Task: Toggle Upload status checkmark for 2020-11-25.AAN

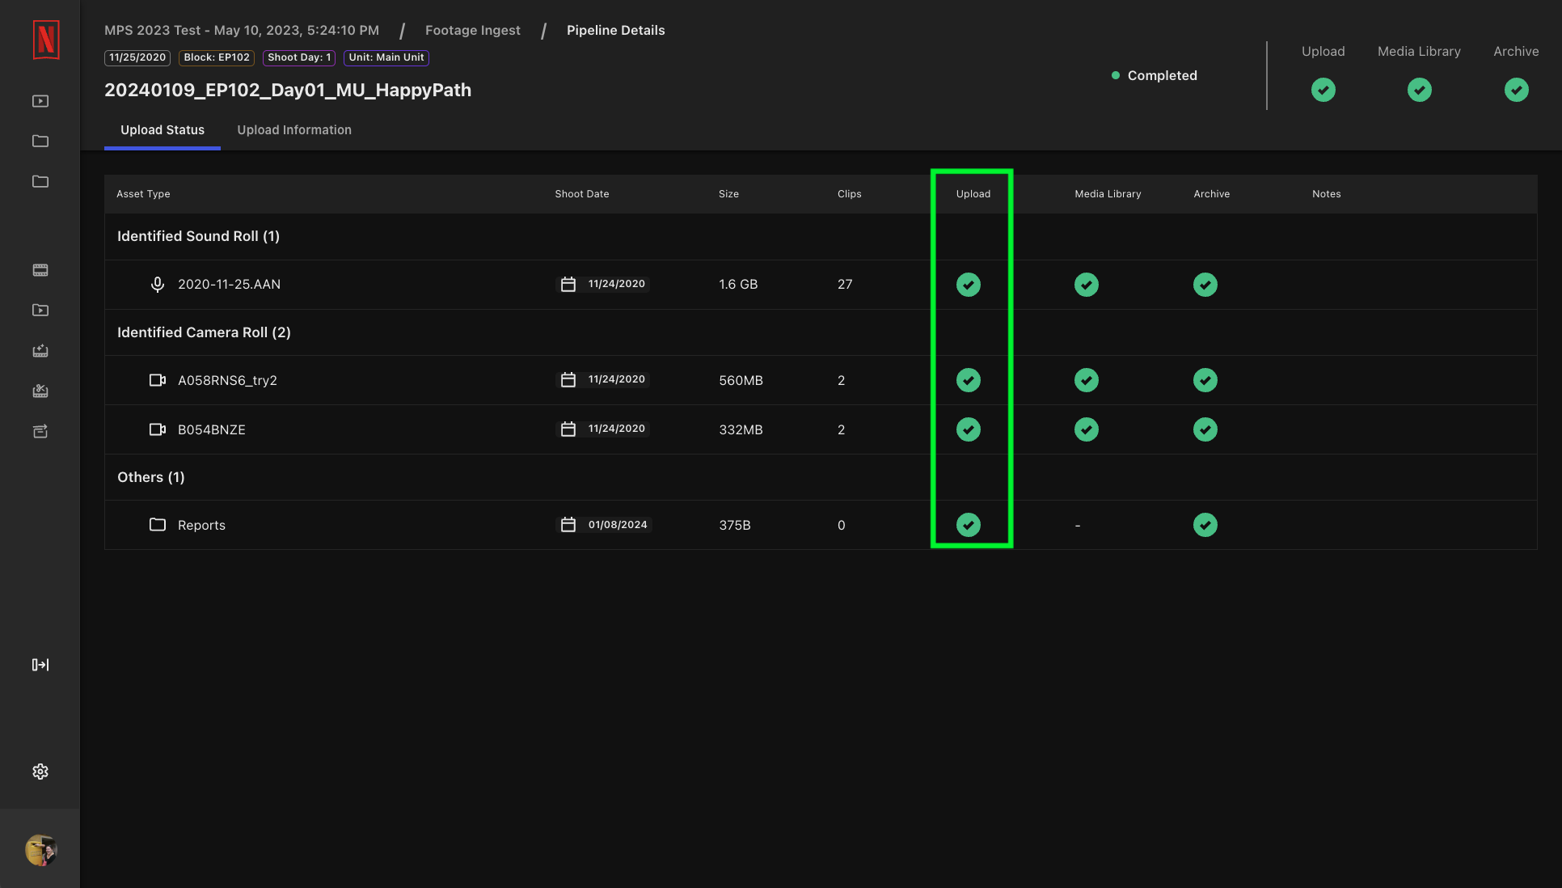Action: (968, 285)
